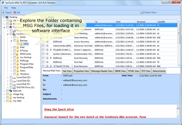Click attachment paperclip icon of Doctor's Appointment row
Image resolution: width=182 pixels, height=125 pixels.
[x=51, y=50]
